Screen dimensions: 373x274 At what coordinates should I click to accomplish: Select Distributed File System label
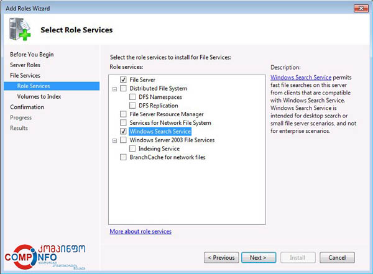[158, 88]
